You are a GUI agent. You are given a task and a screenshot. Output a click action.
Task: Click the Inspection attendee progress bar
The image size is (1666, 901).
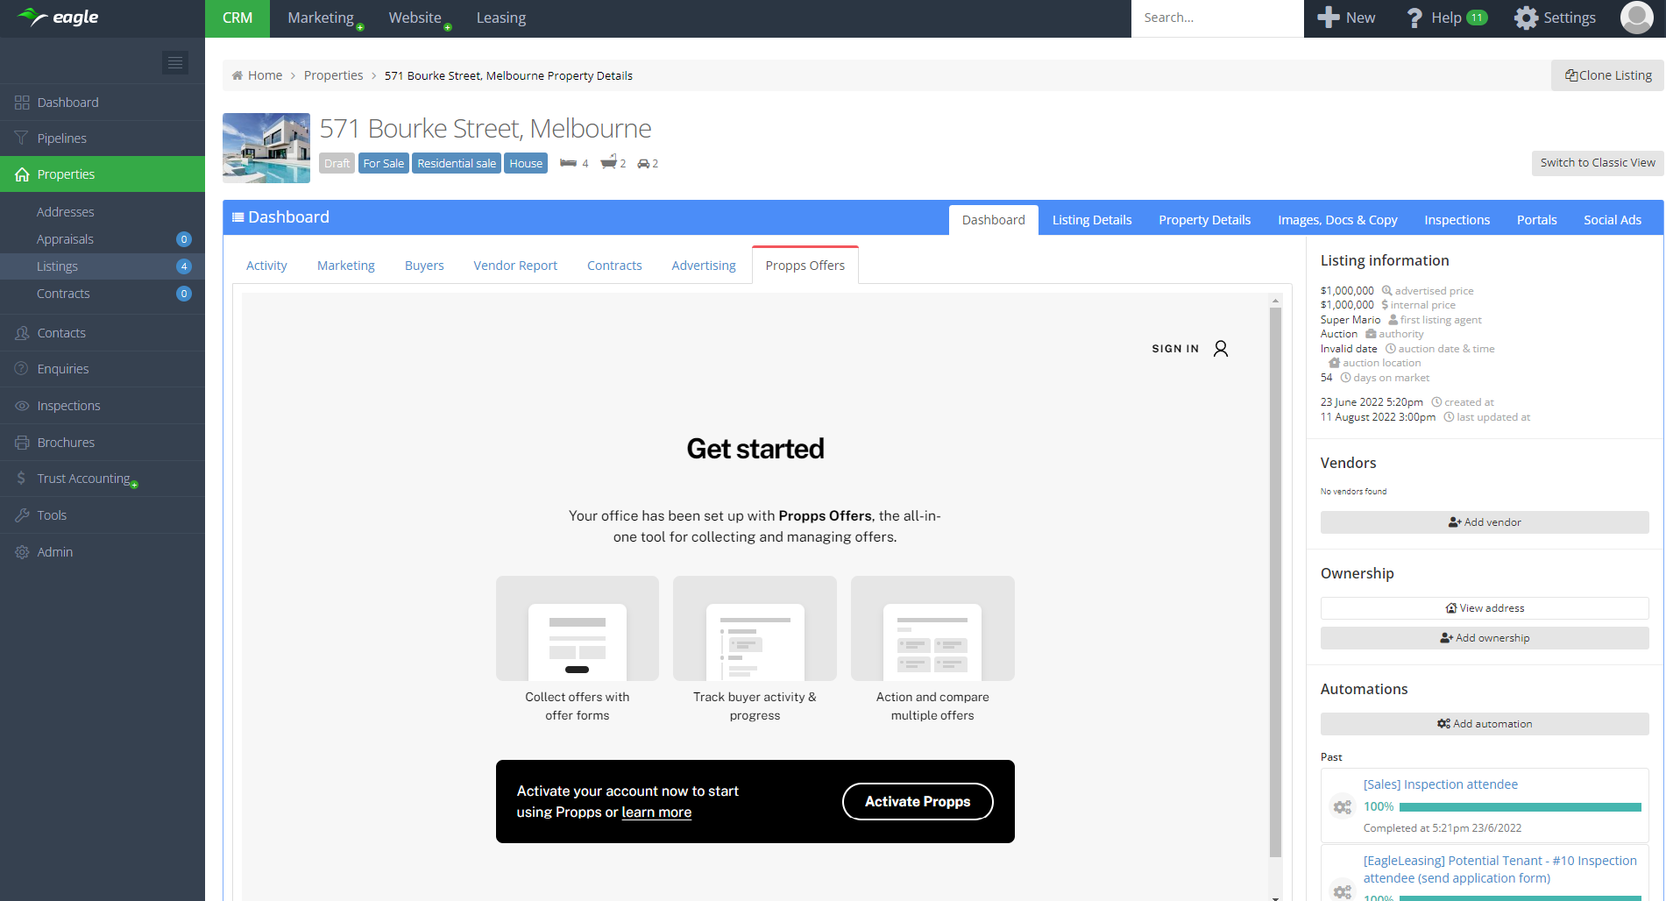1520,807
